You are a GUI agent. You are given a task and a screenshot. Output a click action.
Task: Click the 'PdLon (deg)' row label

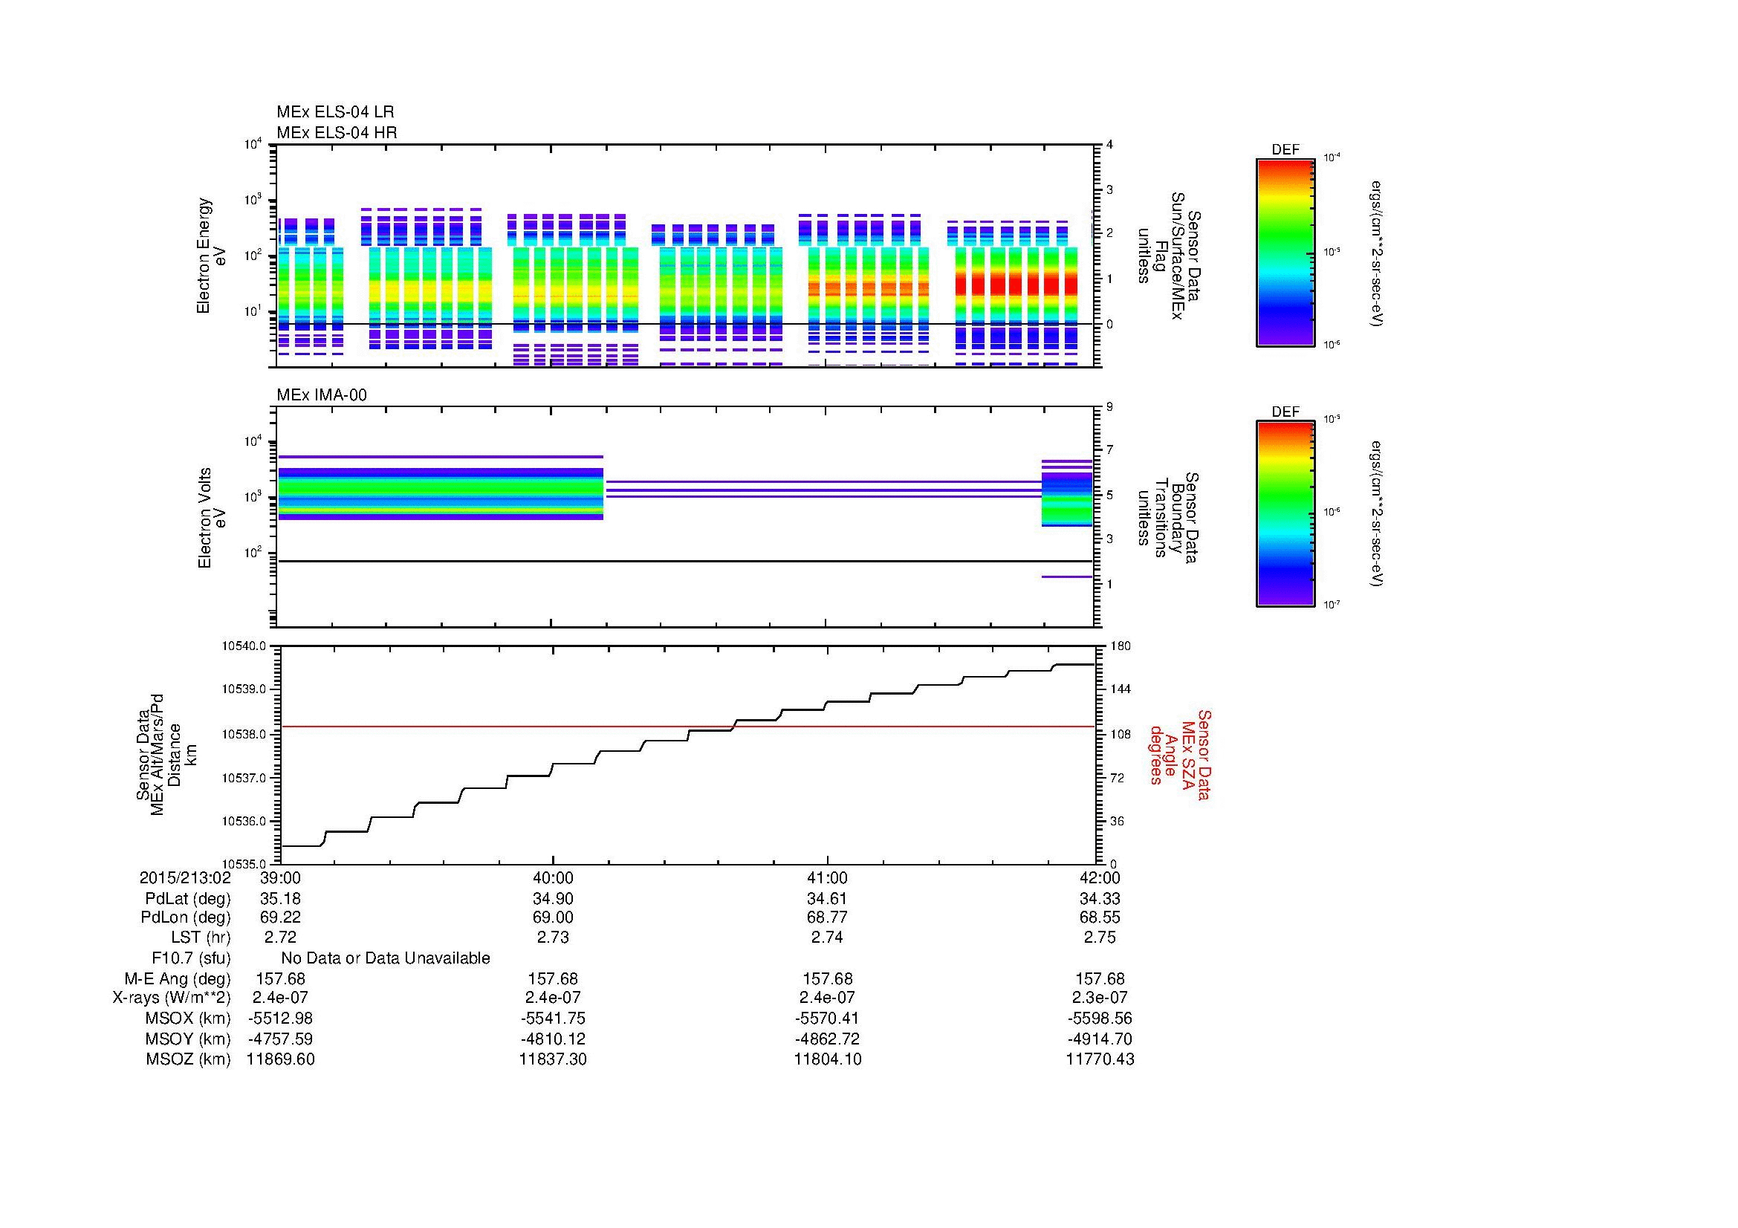(186, 917)
